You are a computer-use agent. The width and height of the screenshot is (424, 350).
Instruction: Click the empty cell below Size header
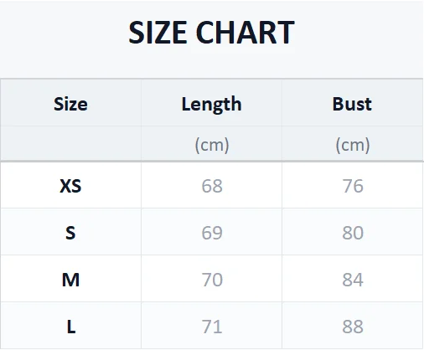(70, 143)
